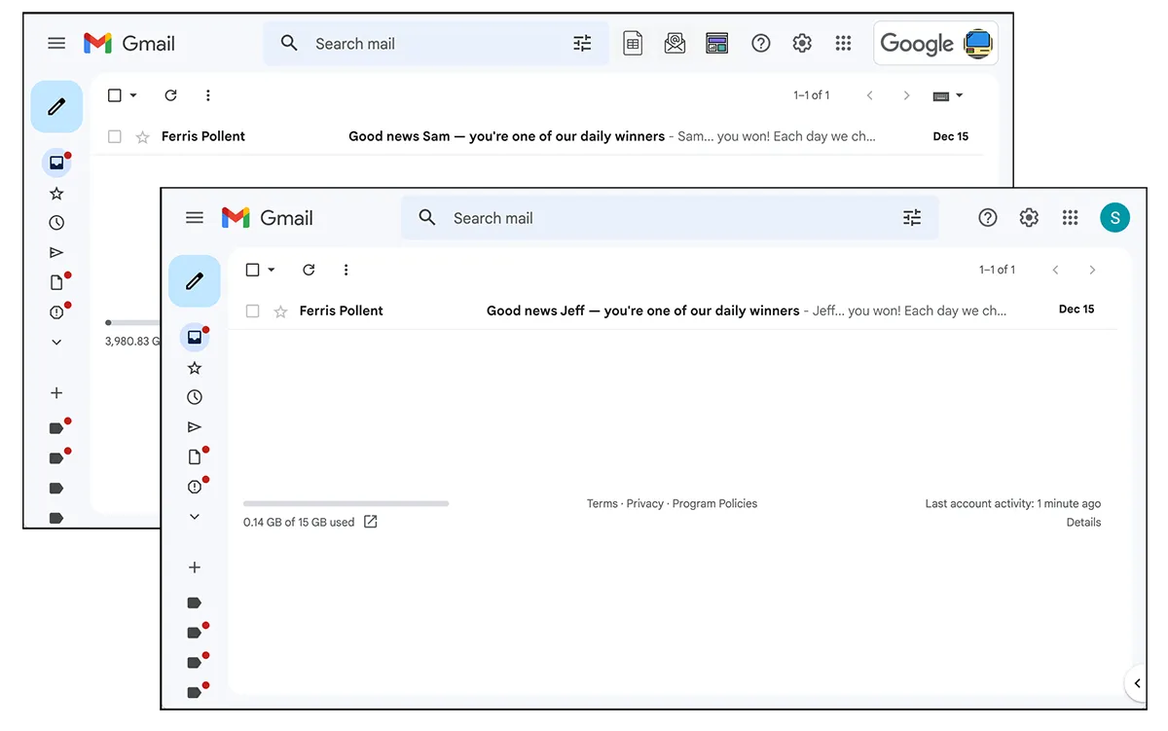Screen dimensions: 1168x731
Task: Compose new mail in Jeff's front window
Action: coord(195,281)
